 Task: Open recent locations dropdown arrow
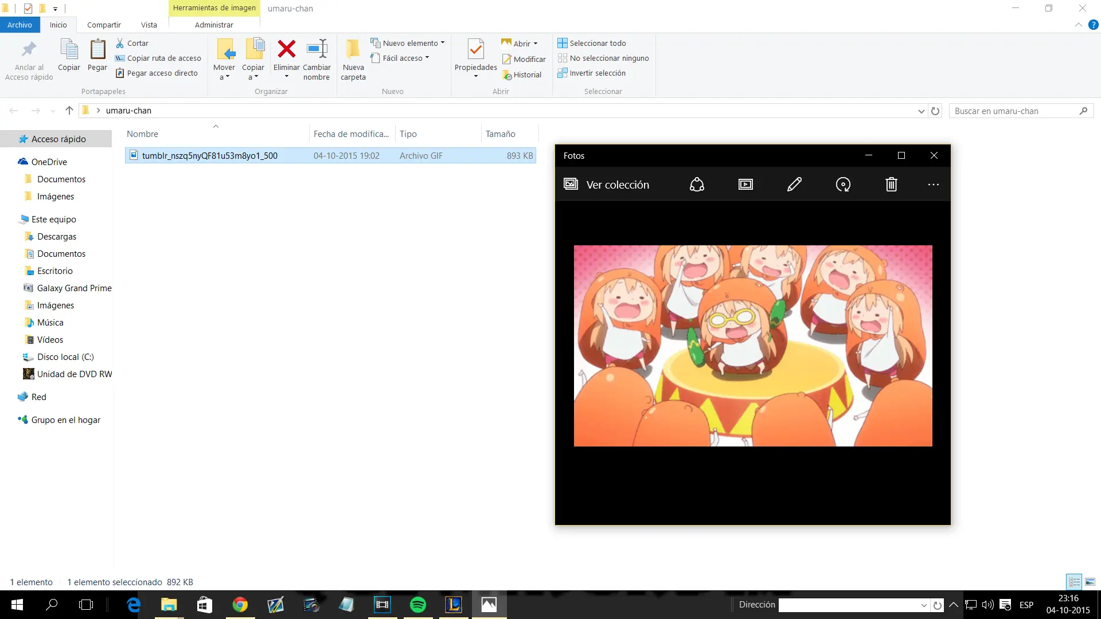point(53,111)
